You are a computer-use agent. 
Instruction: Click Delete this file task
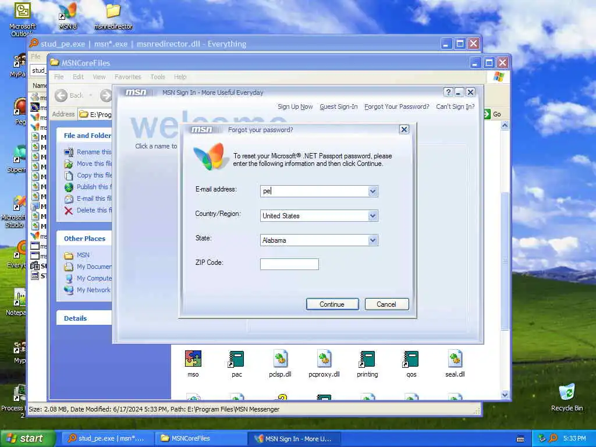88,210
